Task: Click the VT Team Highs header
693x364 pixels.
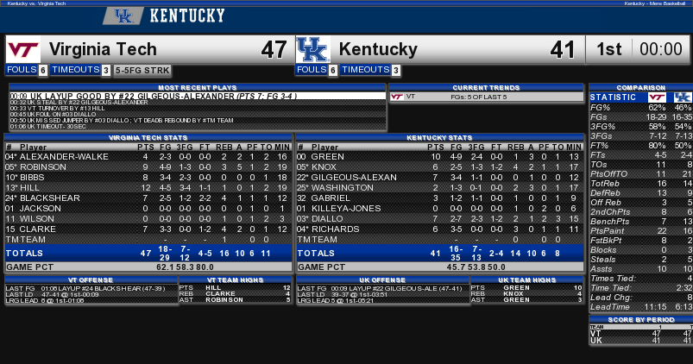Action: point(235,280)
